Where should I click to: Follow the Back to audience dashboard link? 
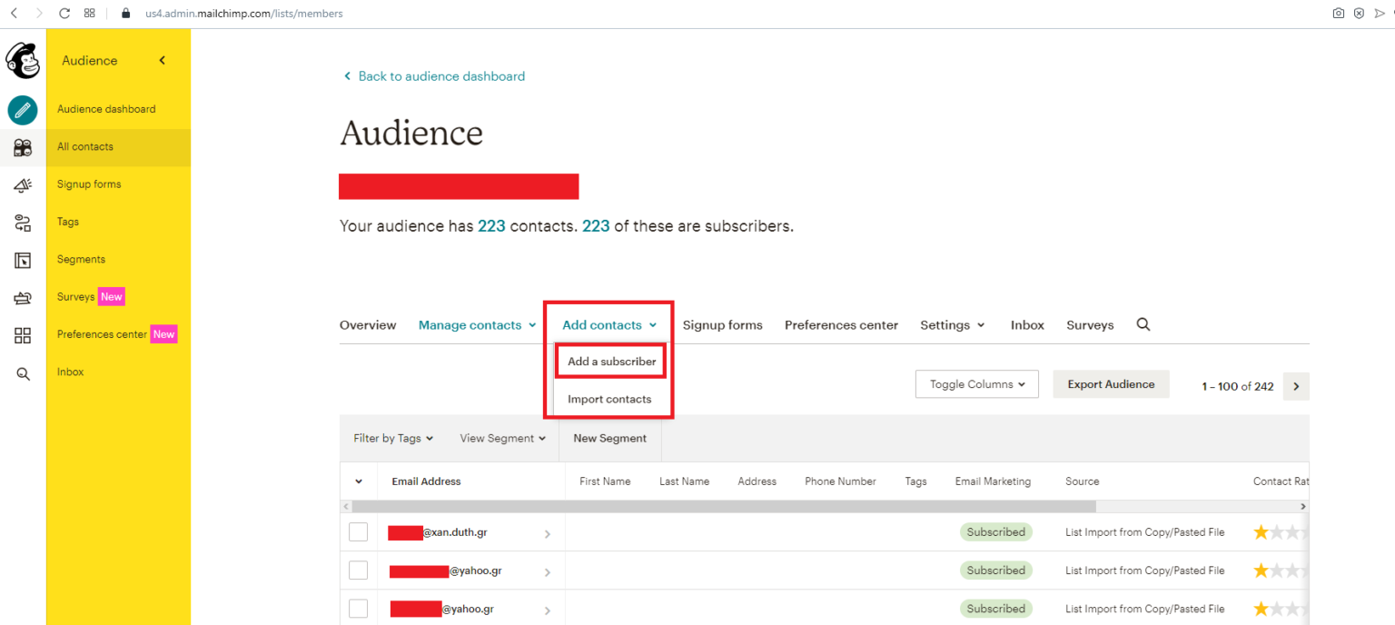coord(440,76)
